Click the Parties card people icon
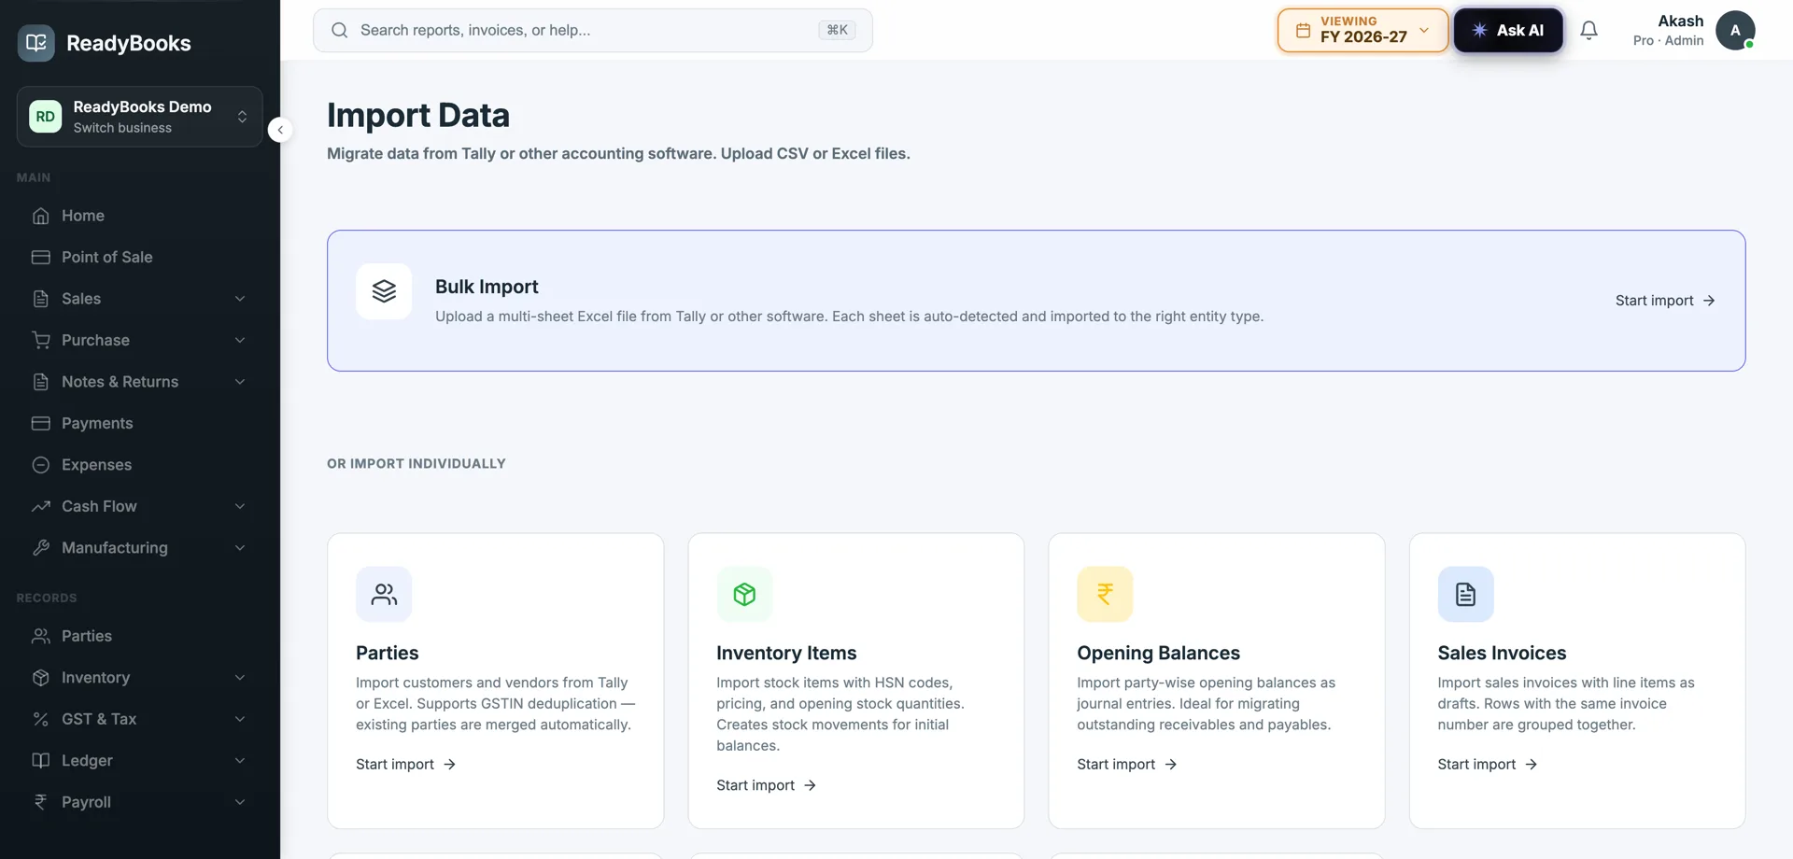This screenshot has height=859, width=1793. tap(384, 594)
